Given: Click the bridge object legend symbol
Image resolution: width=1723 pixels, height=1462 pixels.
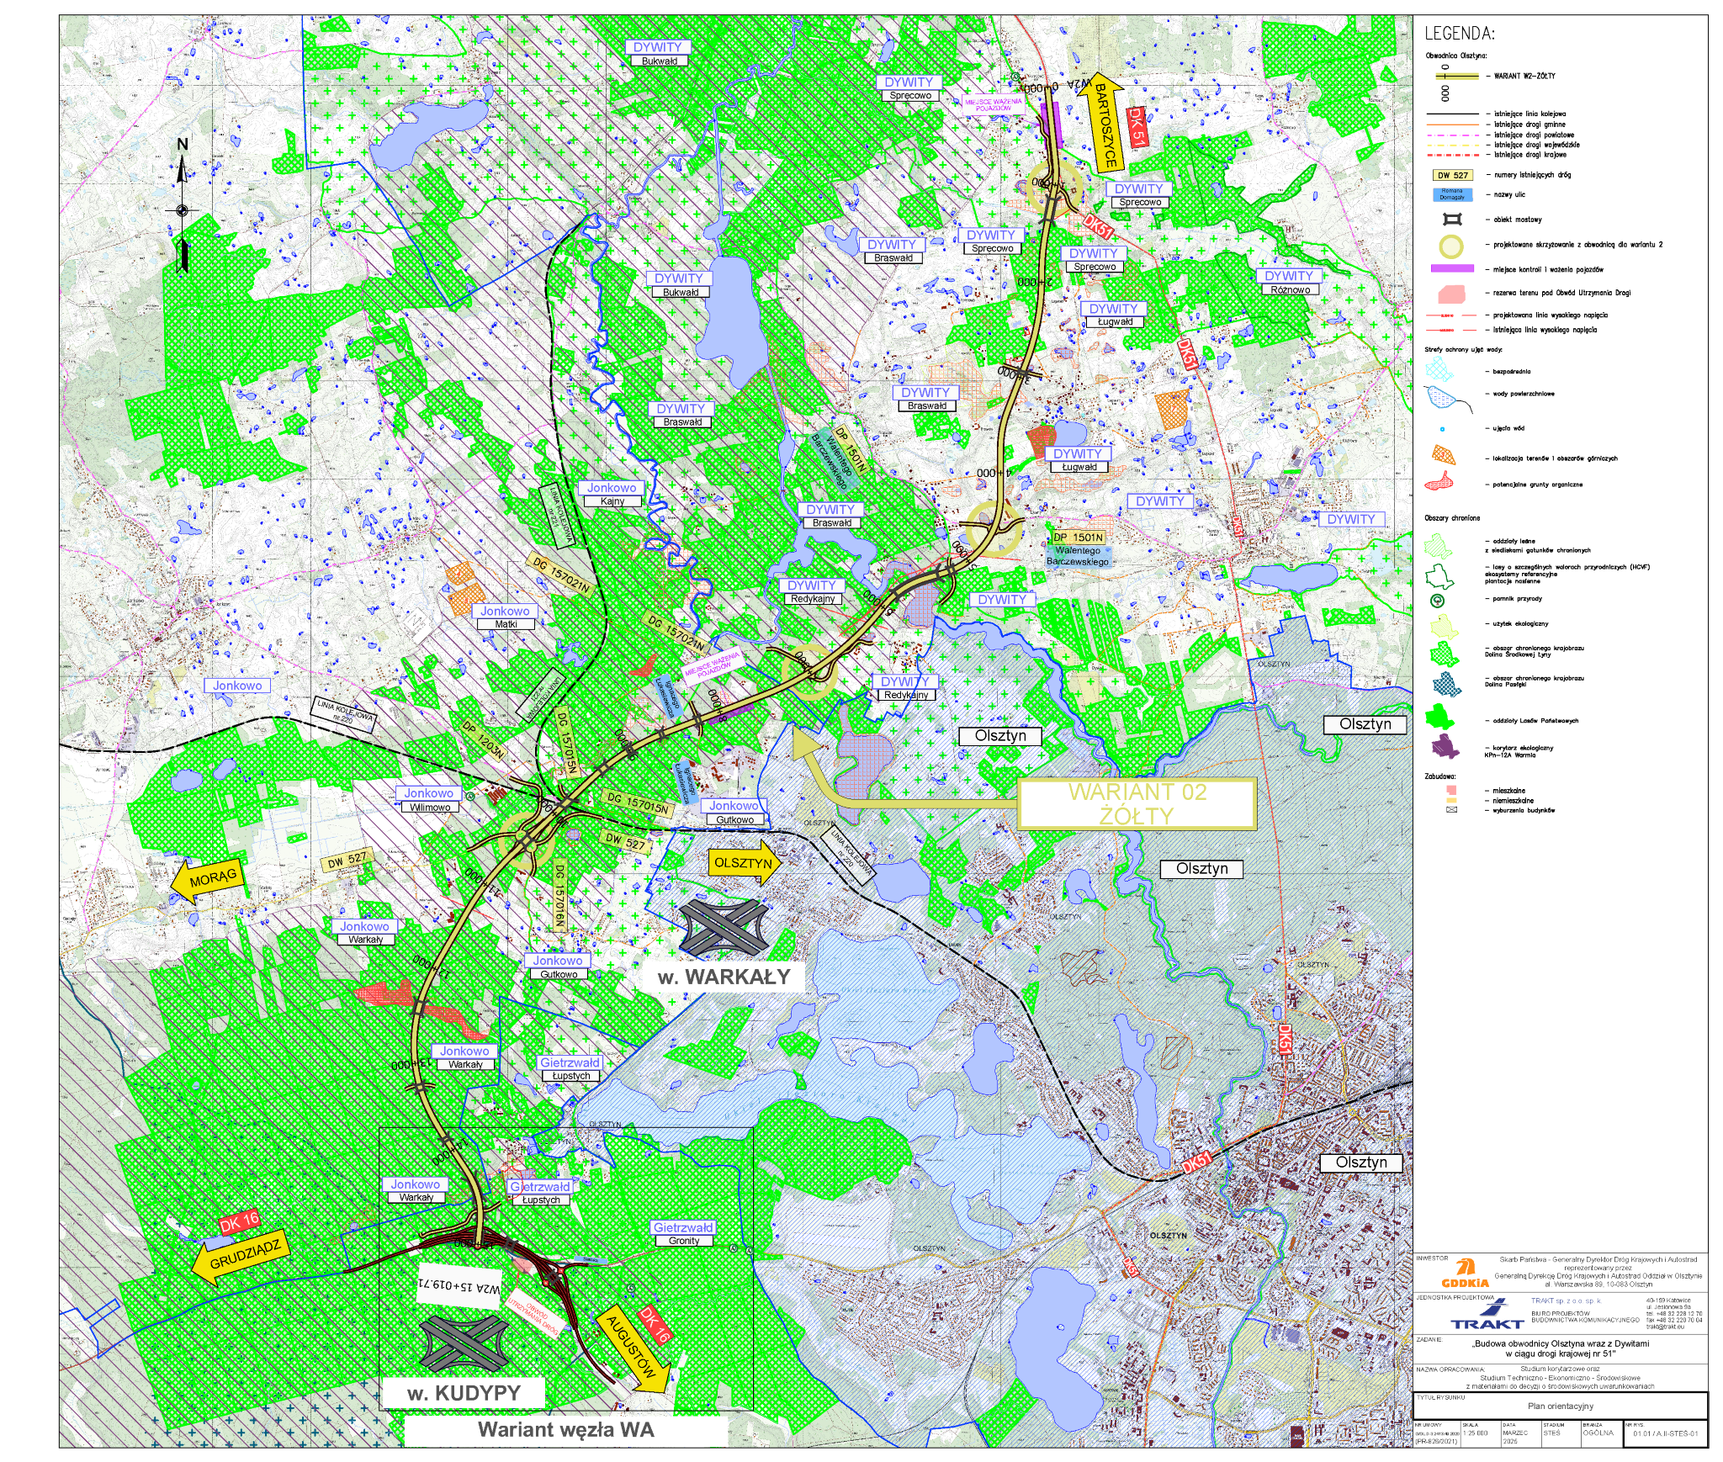Looking at the screenshot, I should pos(1452,220).
